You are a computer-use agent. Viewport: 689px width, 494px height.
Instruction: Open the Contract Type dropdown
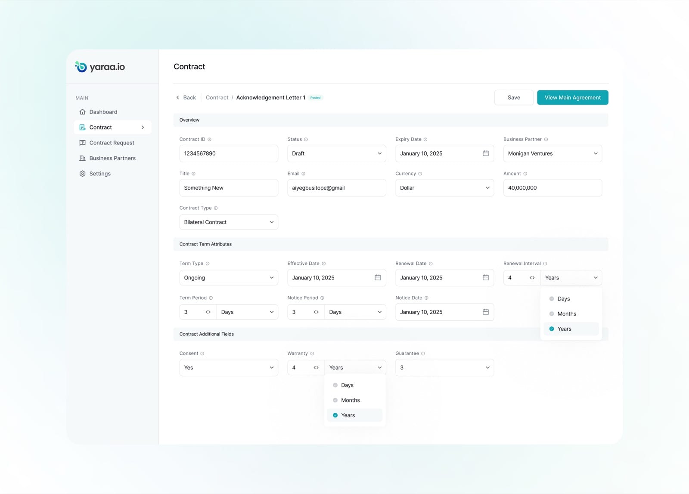point(229,222)
